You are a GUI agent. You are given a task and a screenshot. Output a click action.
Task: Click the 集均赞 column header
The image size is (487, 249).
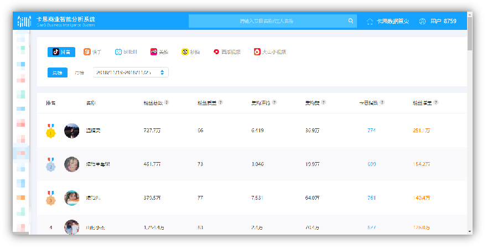pos(312,103)
